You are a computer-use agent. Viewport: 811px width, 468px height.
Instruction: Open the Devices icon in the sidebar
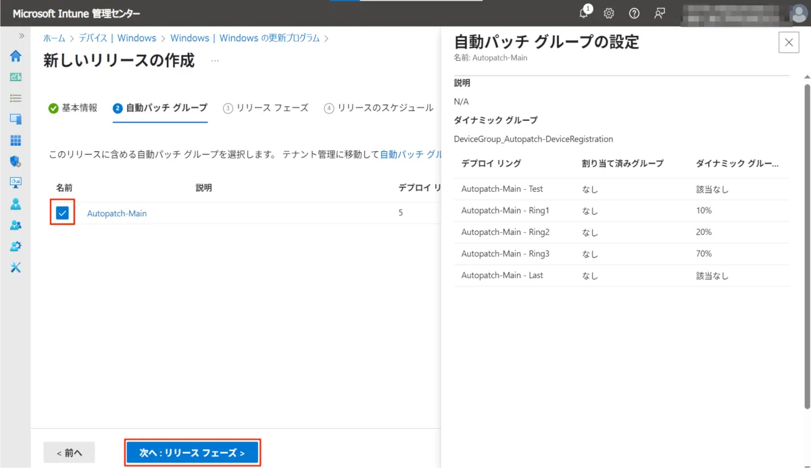(16, 119)
